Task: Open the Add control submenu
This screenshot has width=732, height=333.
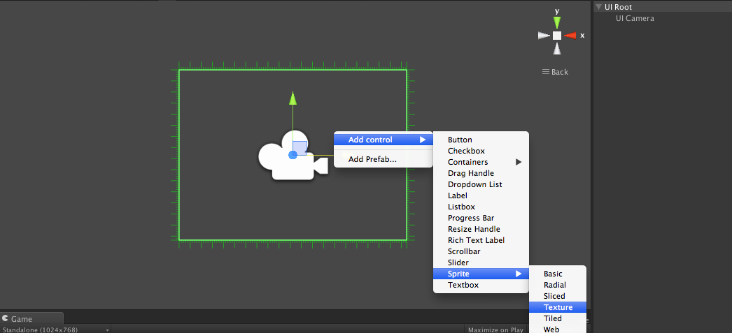Action: click(x=383, y=140)
